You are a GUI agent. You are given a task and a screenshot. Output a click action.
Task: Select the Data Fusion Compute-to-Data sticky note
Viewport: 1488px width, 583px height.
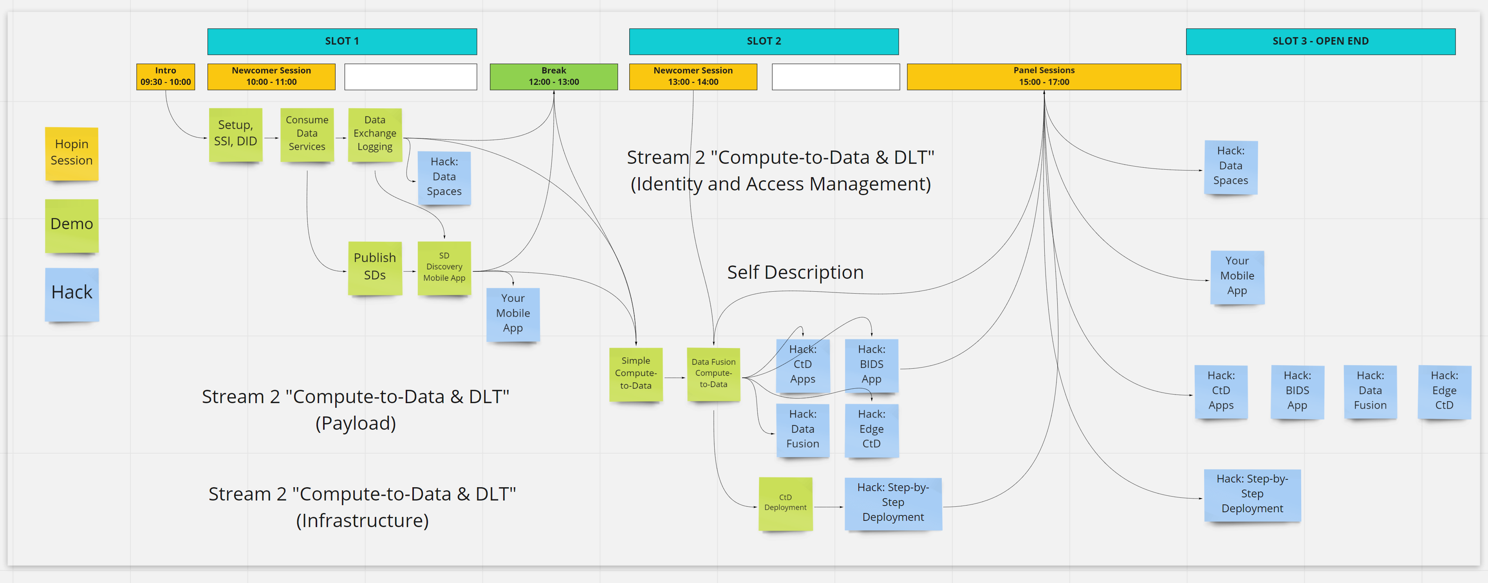coord(713,374)
